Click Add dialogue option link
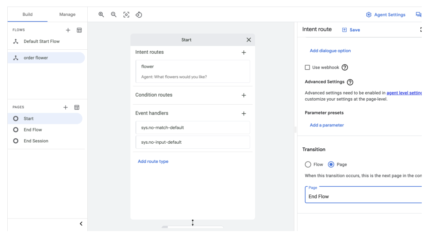 (330, 51)
